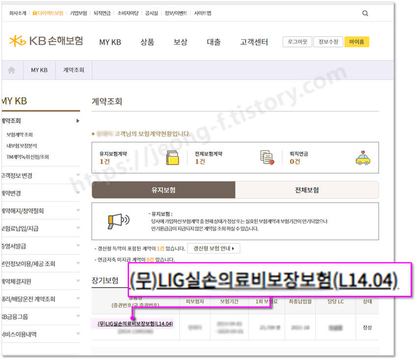Expand the 계약조회 sidebar section arrow
416x360 pixels.
click(x=78, y=121)
